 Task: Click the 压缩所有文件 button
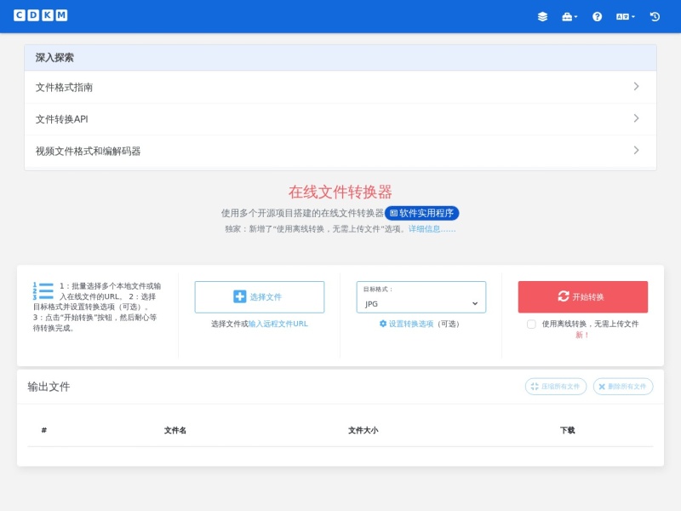pos(556,387)
